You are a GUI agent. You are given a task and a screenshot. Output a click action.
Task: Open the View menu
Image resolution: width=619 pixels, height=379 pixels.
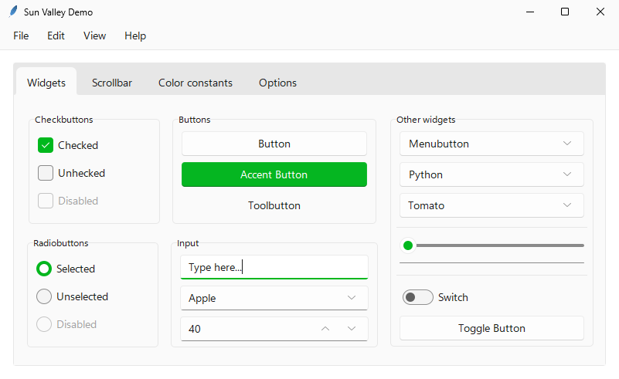(94, 36)
